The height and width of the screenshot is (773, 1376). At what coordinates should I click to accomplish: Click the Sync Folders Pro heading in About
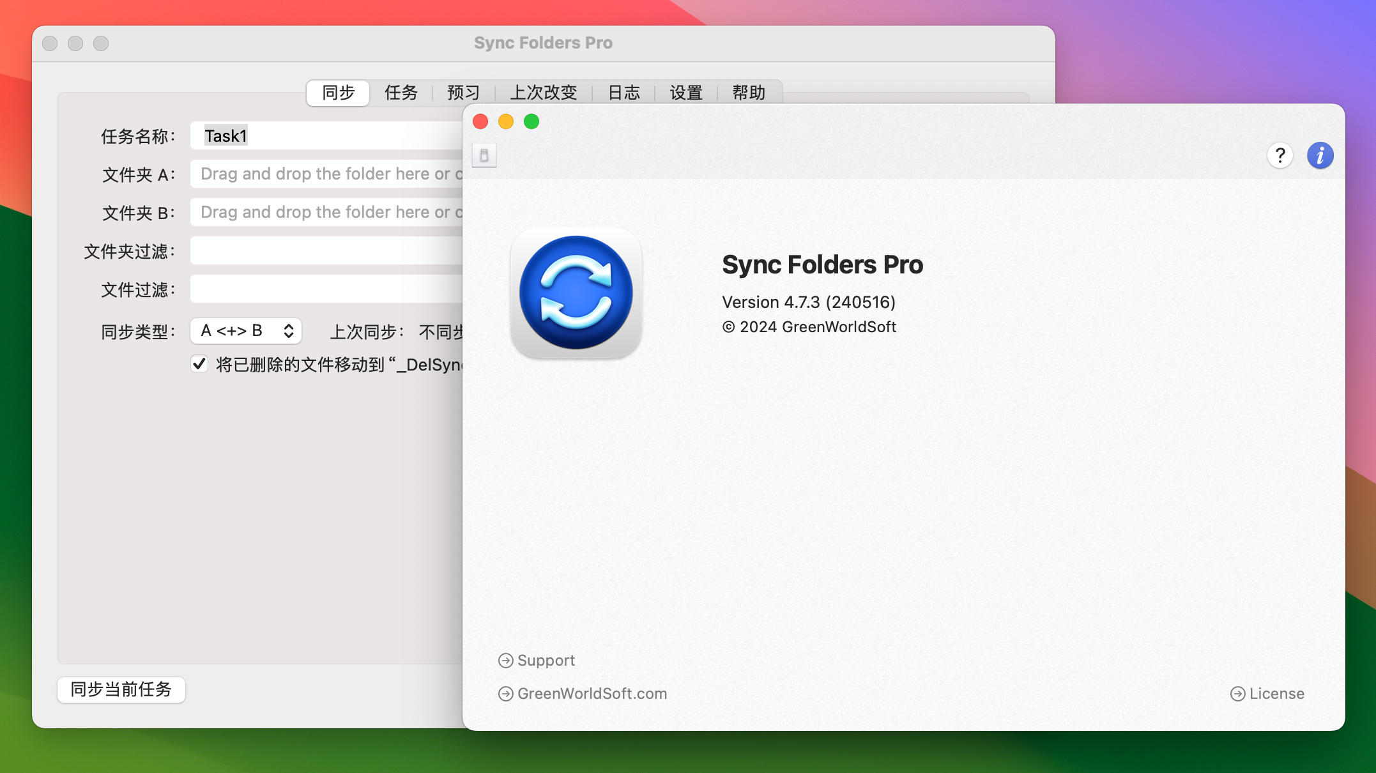[822, 264]
